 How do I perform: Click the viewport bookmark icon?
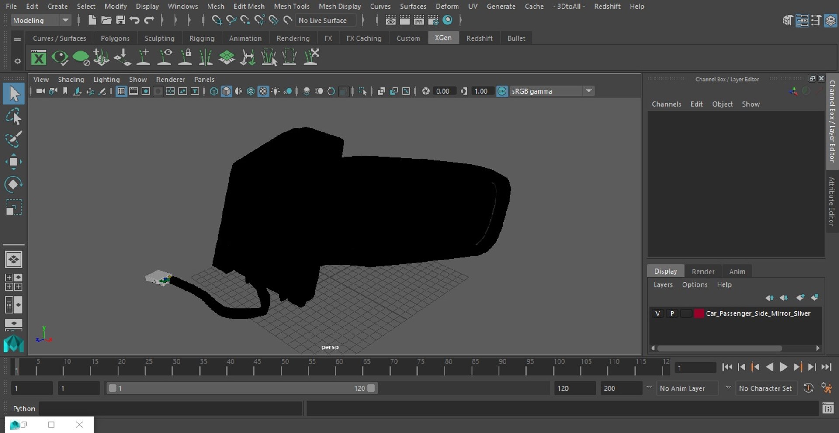(x=65, y=91)
